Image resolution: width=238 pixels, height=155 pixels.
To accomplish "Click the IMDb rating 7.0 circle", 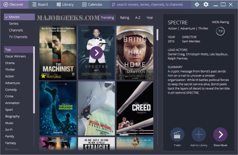I will point(220,31).
